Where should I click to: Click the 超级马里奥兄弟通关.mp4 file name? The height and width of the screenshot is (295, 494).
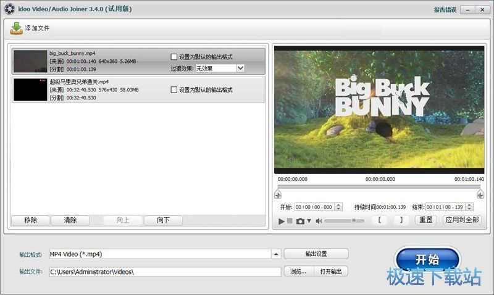79,82
